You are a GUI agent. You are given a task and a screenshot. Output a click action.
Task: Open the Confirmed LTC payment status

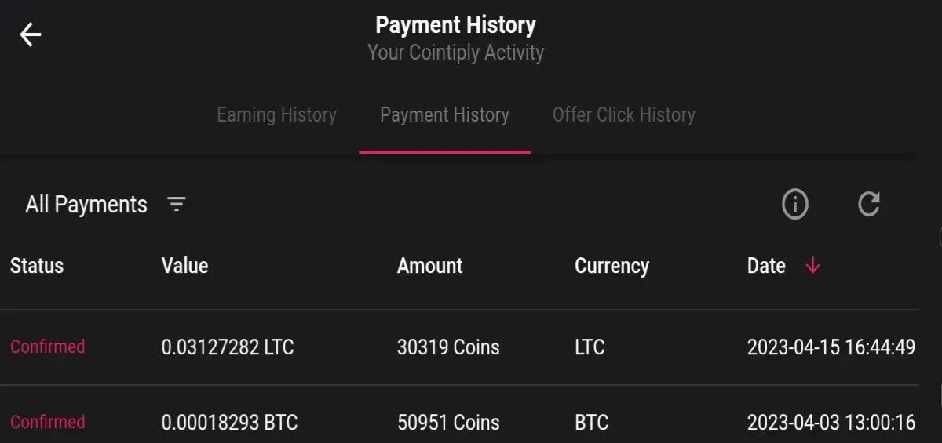48,347
